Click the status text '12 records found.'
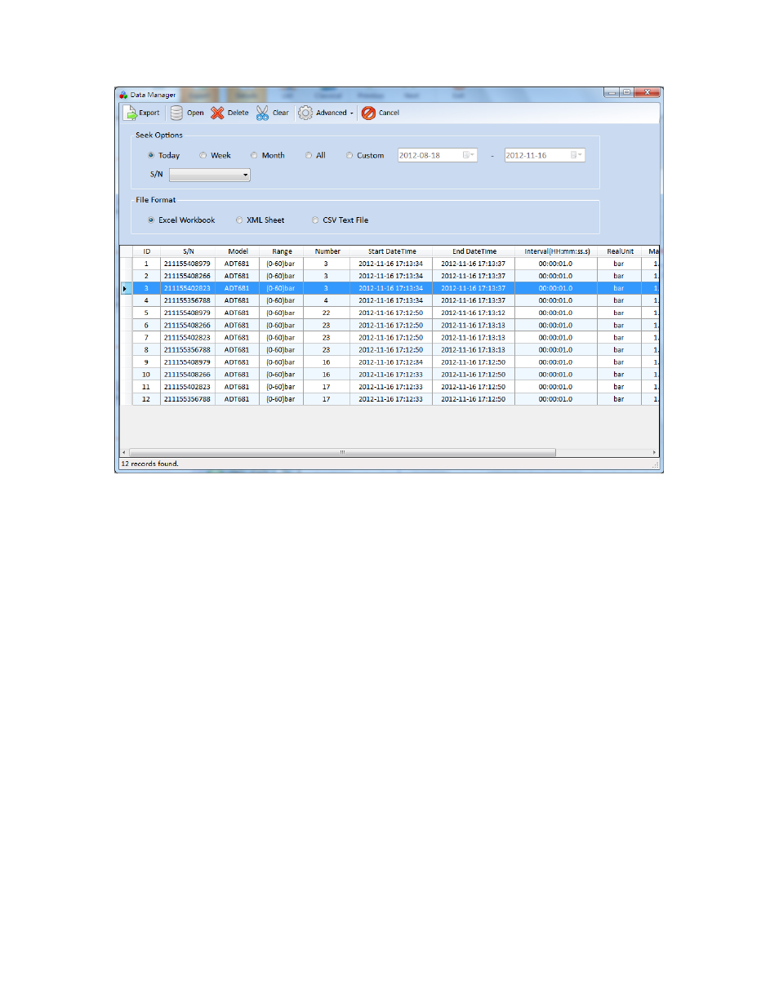The width and height of the screenshot is (779, 1008). 150,464
